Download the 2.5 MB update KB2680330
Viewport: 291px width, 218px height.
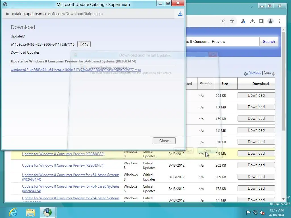pos(256,154)
